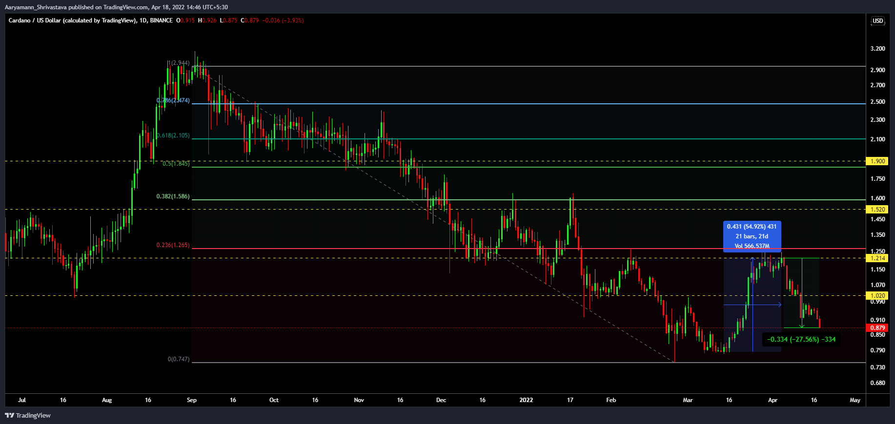
Task: Click the 0.382(1.586) Fibonacci level label
Action: (173, 196)
